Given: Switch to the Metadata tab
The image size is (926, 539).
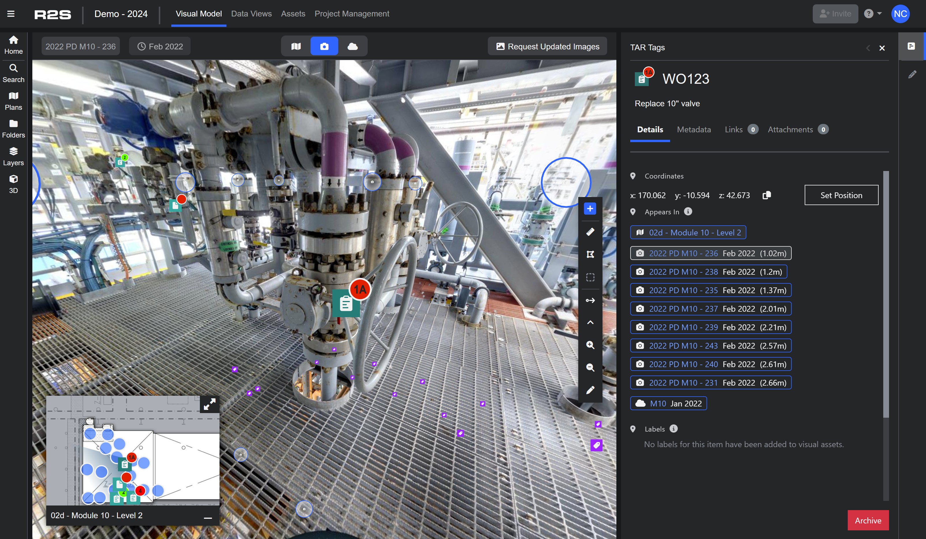Looking at the screenshot, I should [x=693, y=129].
